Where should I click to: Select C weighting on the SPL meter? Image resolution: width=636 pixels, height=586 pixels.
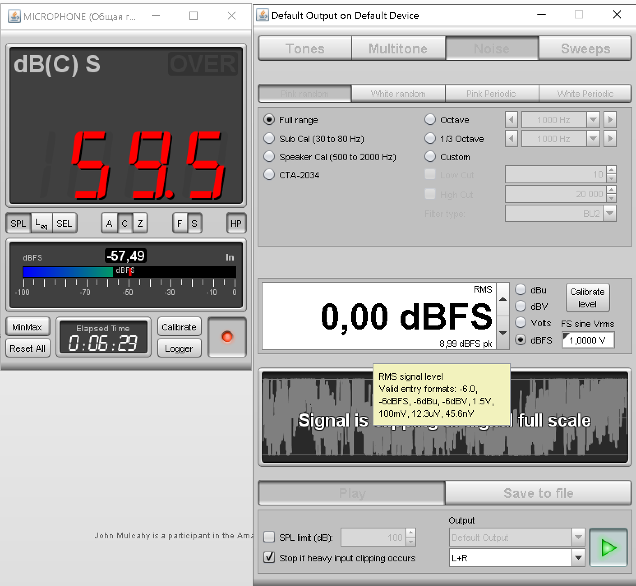click(x=124, y=224)
